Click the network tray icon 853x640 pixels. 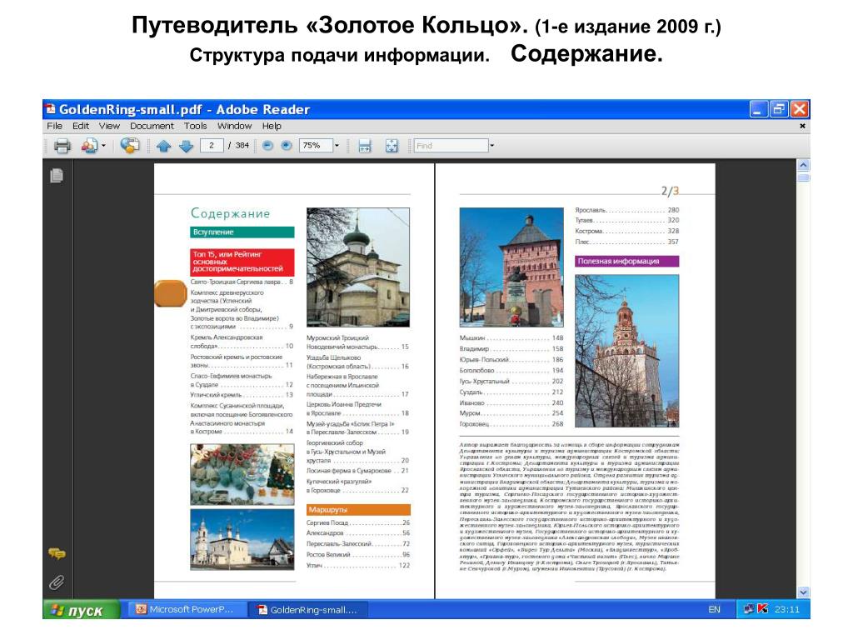coord(749,609)
